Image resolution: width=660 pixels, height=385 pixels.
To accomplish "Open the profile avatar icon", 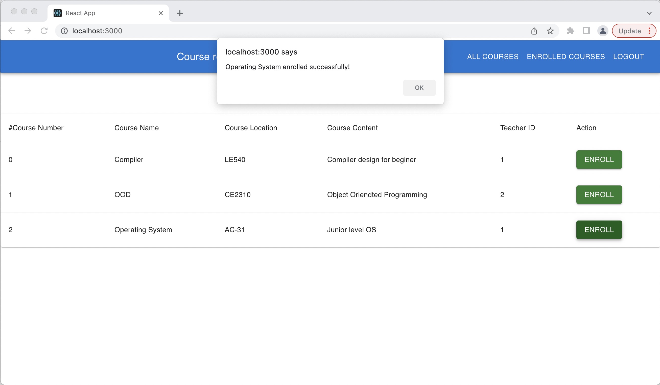I will (602, 31).
